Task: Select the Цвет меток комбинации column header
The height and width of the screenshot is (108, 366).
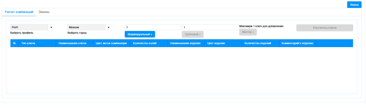Action: [x=111, y=43]
